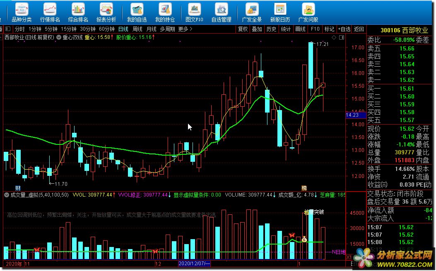Select 日线 daily chart tab
Screen dimensions: 436x271
(123, 29)
